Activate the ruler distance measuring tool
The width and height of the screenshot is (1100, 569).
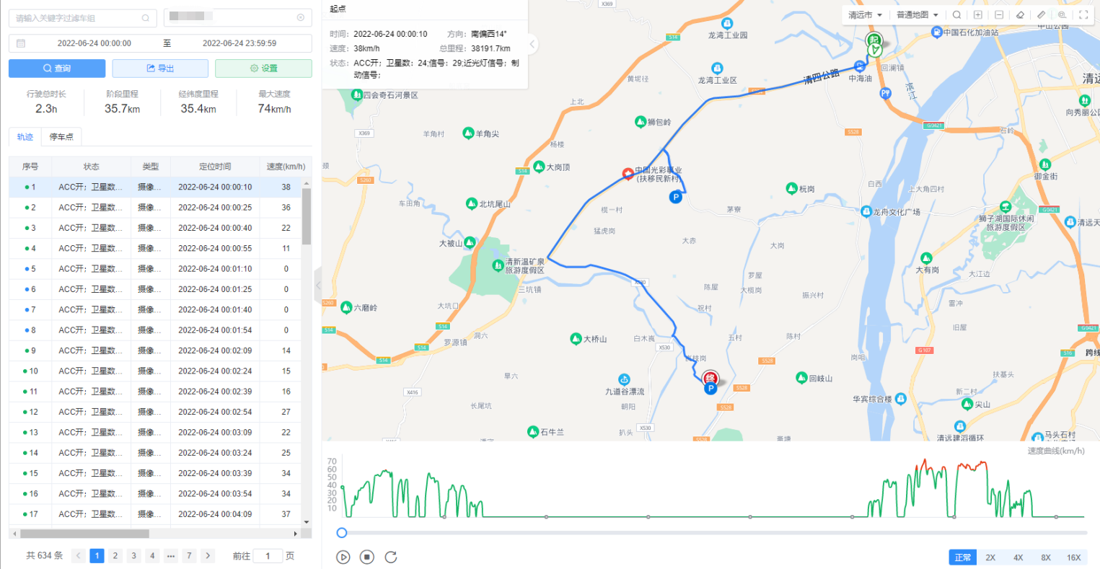pyautogui.click(x=1041, y=15)
